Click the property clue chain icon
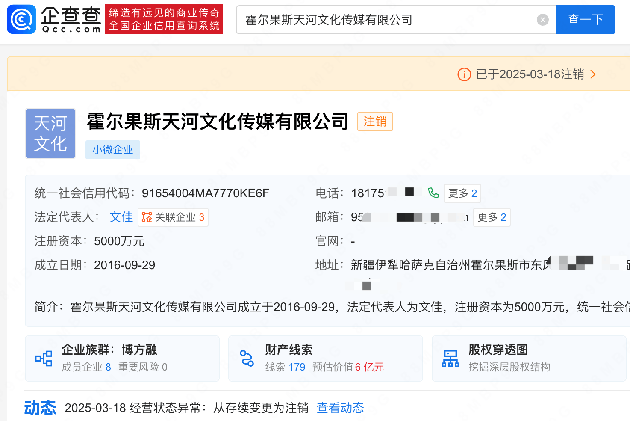630x421 pixels. coord(247,359)
